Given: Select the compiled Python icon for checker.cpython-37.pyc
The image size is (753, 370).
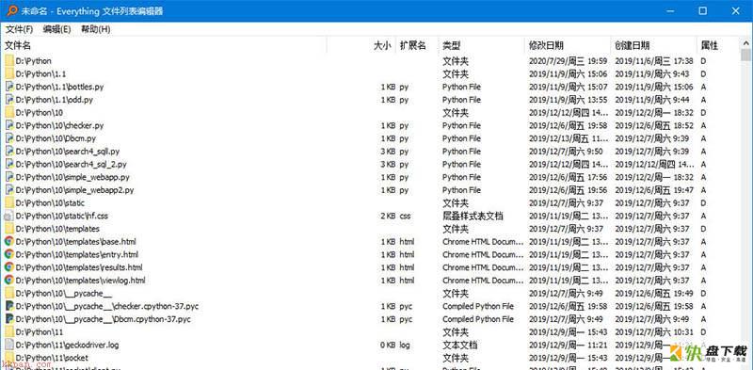Looking at the screenshot, I should 9,306.
